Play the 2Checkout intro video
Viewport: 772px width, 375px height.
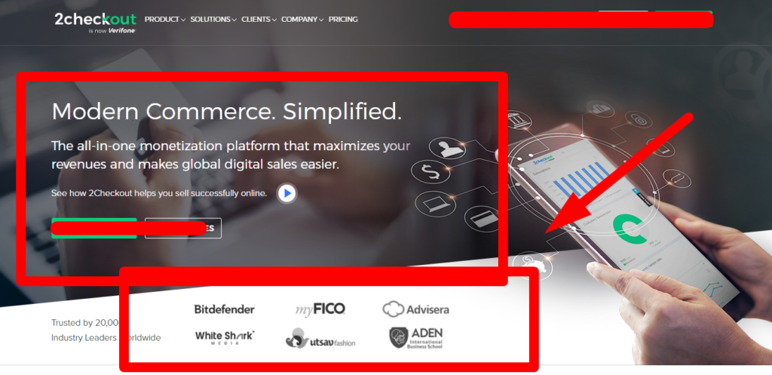coord(286,194)
